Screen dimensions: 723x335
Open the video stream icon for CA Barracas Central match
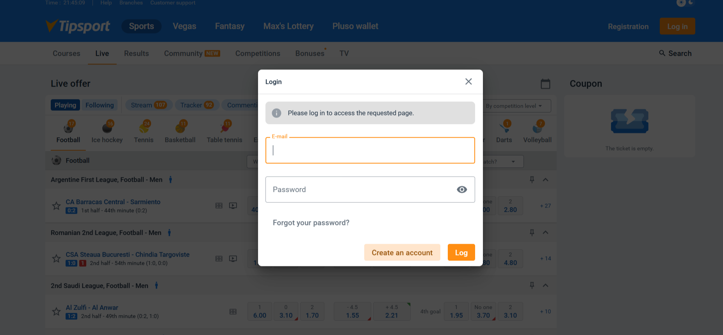point(233,206)
